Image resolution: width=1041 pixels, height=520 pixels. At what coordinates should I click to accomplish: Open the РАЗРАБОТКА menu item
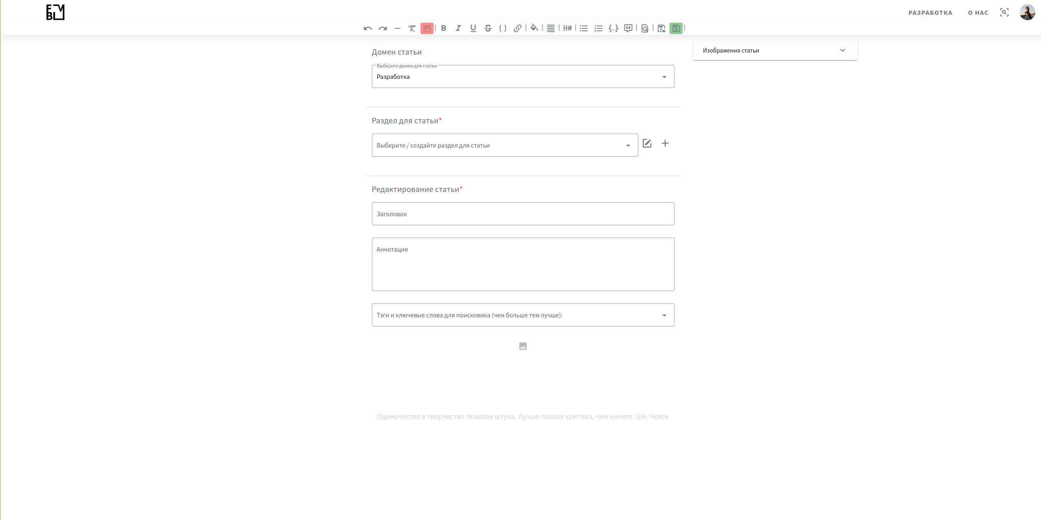pos(930,13)
